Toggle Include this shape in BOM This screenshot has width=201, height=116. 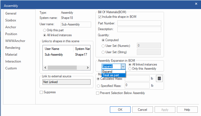click(x=117, y=17)
